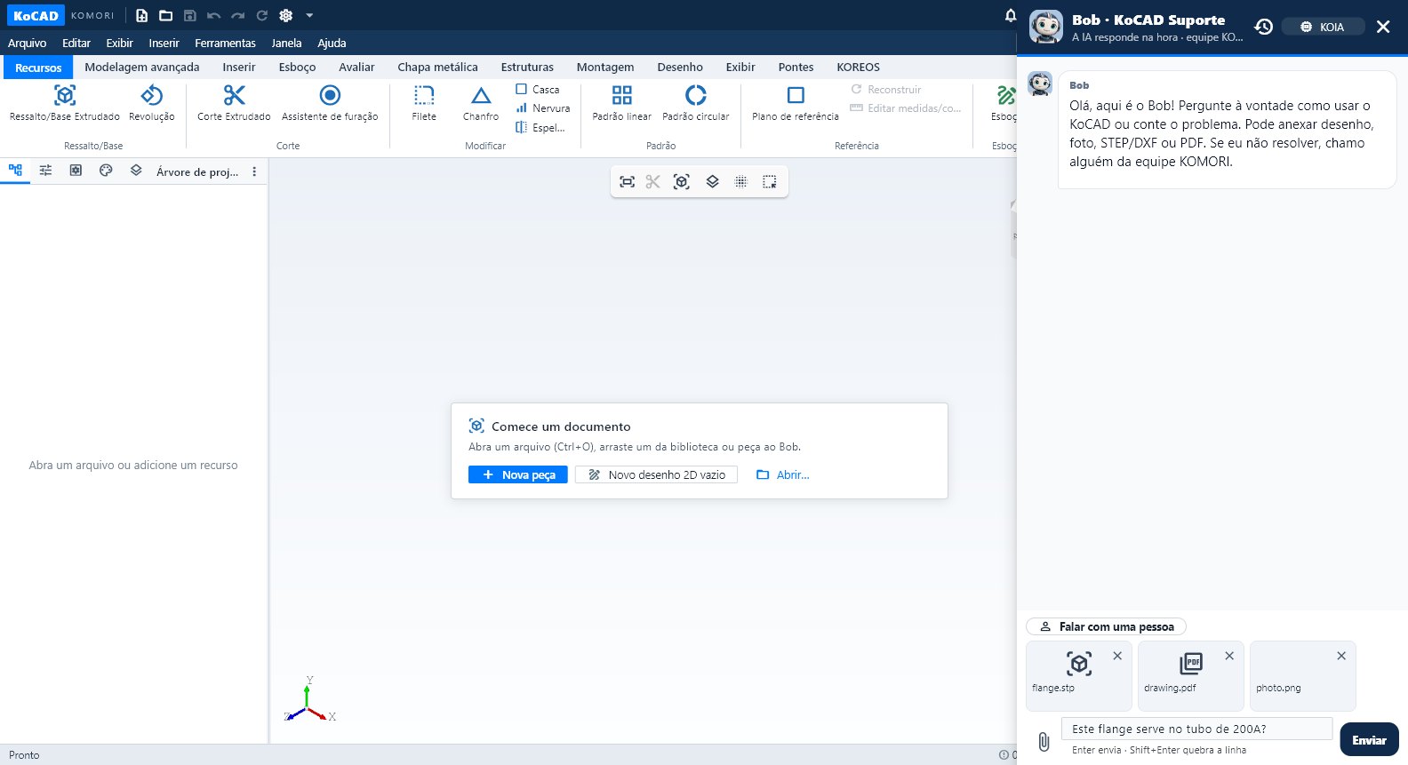1408x765 pixels.
Task: Select the Plano de referência tool
Action: pyautogui.click(x=796, y=103)
